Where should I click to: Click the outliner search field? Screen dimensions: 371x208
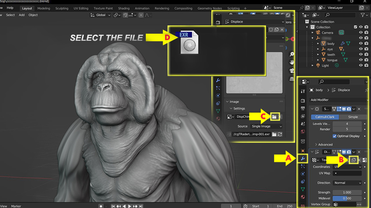click(340, 15)
